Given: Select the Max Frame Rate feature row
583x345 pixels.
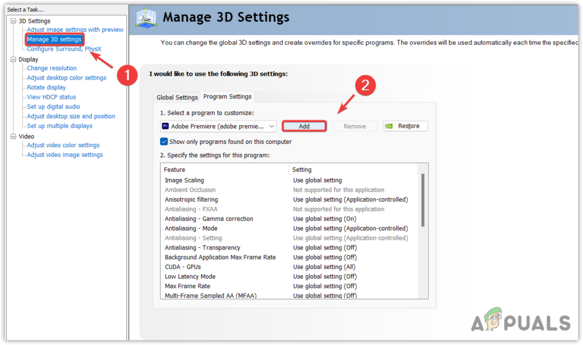Looking at the screenshot, I should point(289,286).
